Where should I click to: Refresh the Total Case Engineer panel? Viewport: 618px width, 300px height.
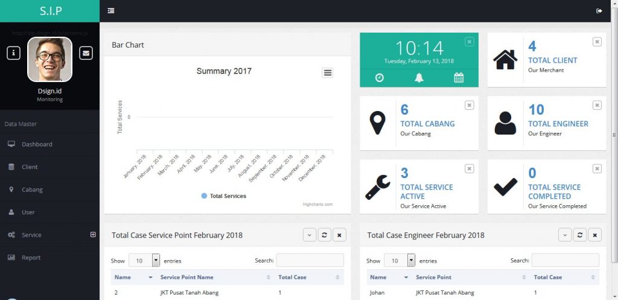click(580, 235)
